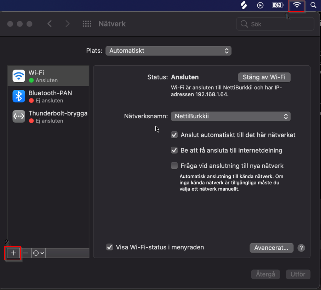Uncheck 'Be att få ansluta till internetdelning'
This screenshot has height=290, width=321.
pos(174,150)
